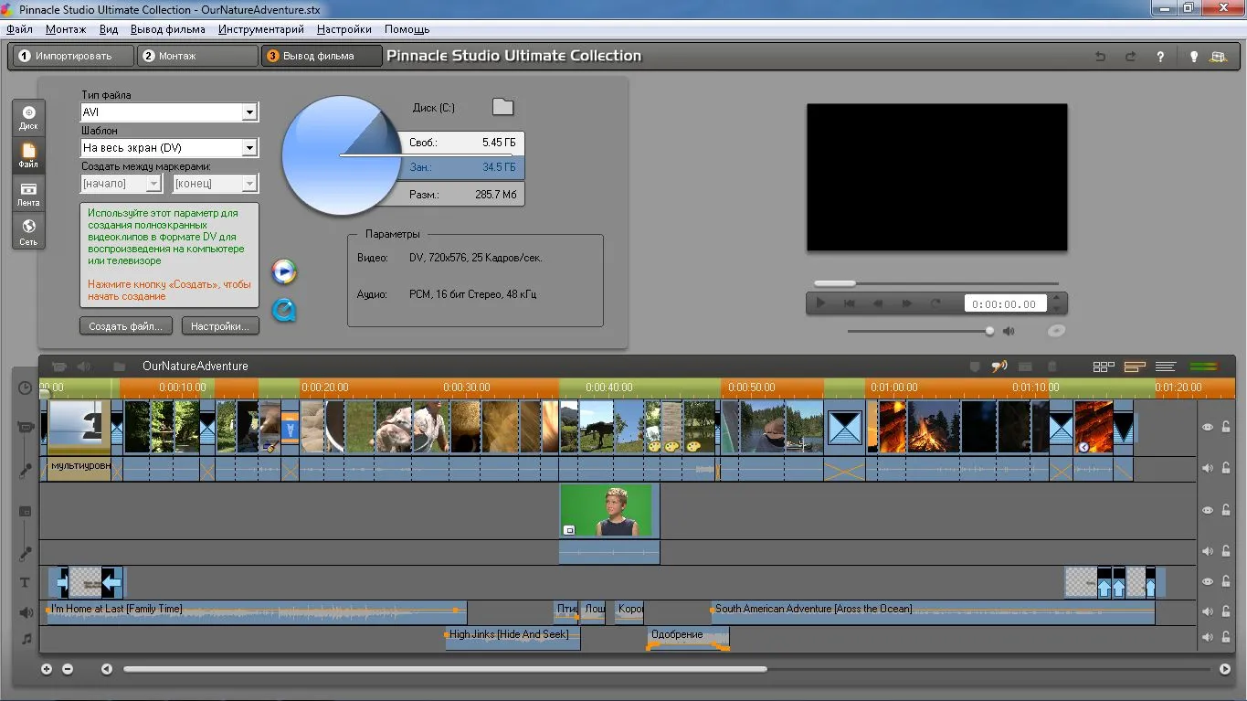The height and width of the screenshot is (701, 1247).
Task: Click the title track T icon
Action: coord(26,582)
